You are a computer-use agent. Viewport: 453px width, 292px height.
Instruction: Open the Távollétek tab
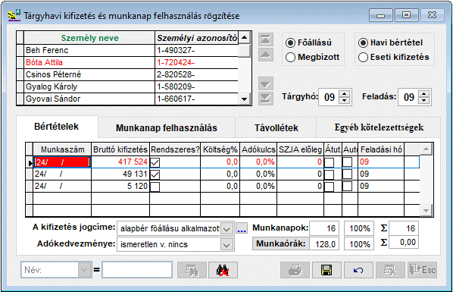[276, 127]
